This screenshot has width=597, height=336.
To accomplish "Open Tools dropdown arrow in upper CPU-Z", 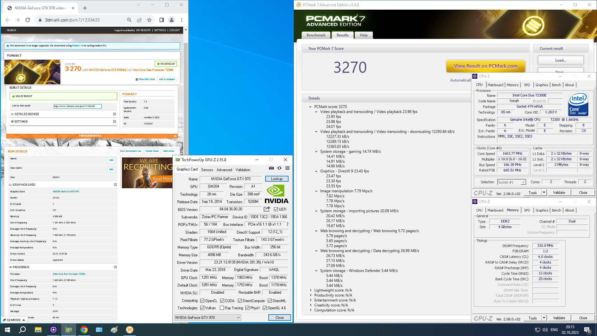I will coord(544,193).
